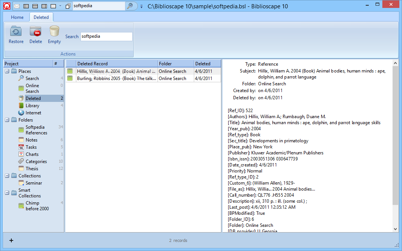Open the Seminar collection
Screen dimensions: 402x251
coord(34,183)
